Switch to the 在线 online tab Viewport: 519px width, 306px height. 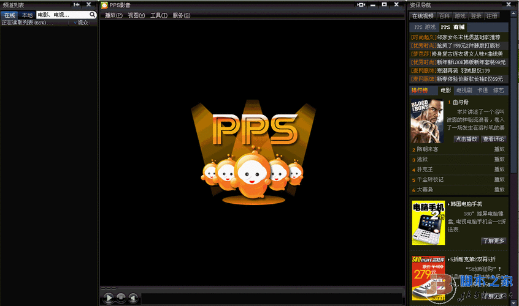[9, 15]
